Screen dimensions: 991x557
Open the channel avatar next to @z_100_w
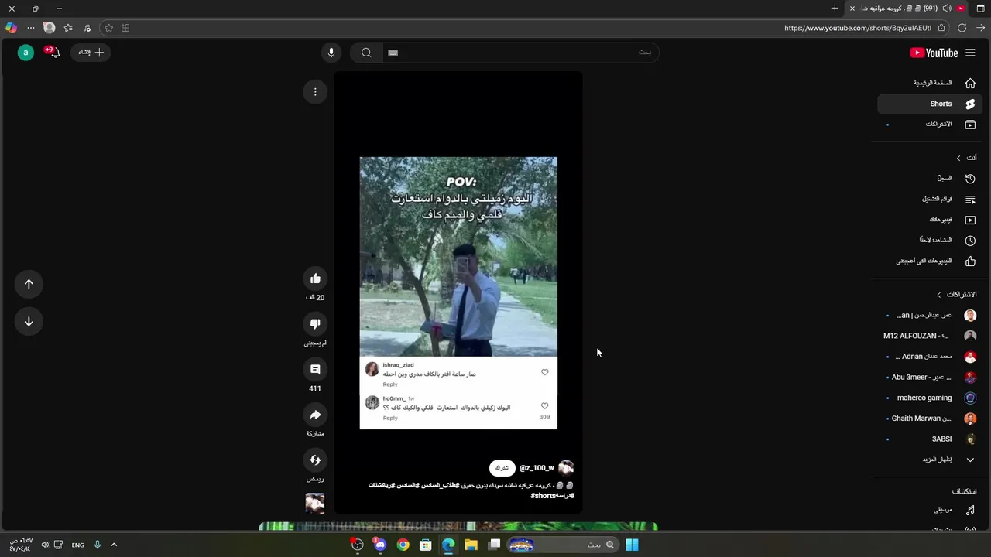point(566,468)
